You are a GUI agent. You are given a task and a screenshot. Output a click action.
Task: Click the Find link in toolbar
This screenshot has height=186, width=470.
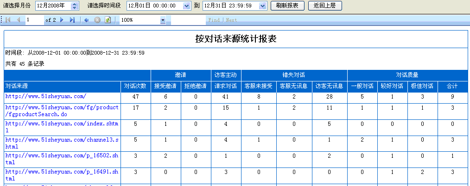[214, 20]
